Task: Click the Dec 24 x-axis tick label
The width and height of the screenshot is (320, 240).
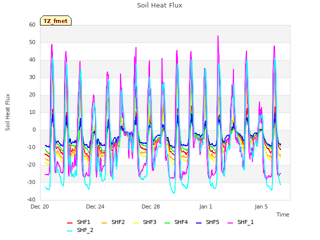Action: click(95, 206)
